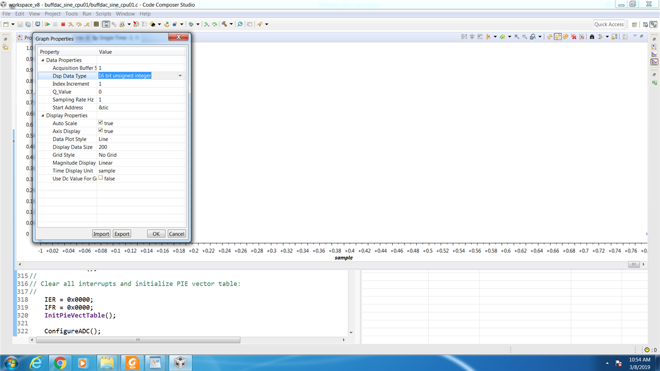
Task: Resume program execution with green play icon
Action: pos(47,24)
